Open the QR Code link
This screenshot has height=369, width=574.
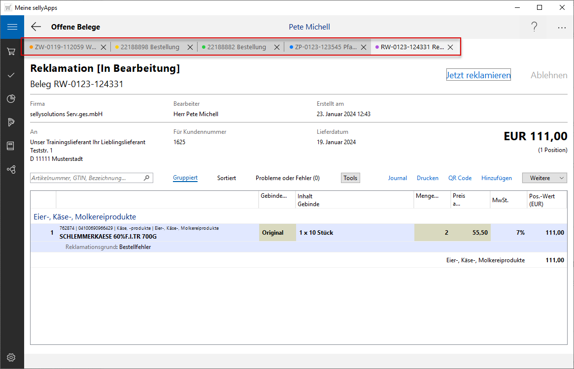460,178
